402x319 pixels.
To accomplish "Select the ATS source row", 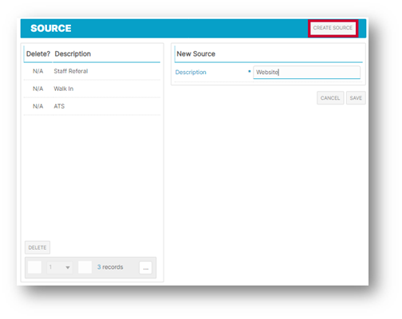I will [x=92, y=106].
